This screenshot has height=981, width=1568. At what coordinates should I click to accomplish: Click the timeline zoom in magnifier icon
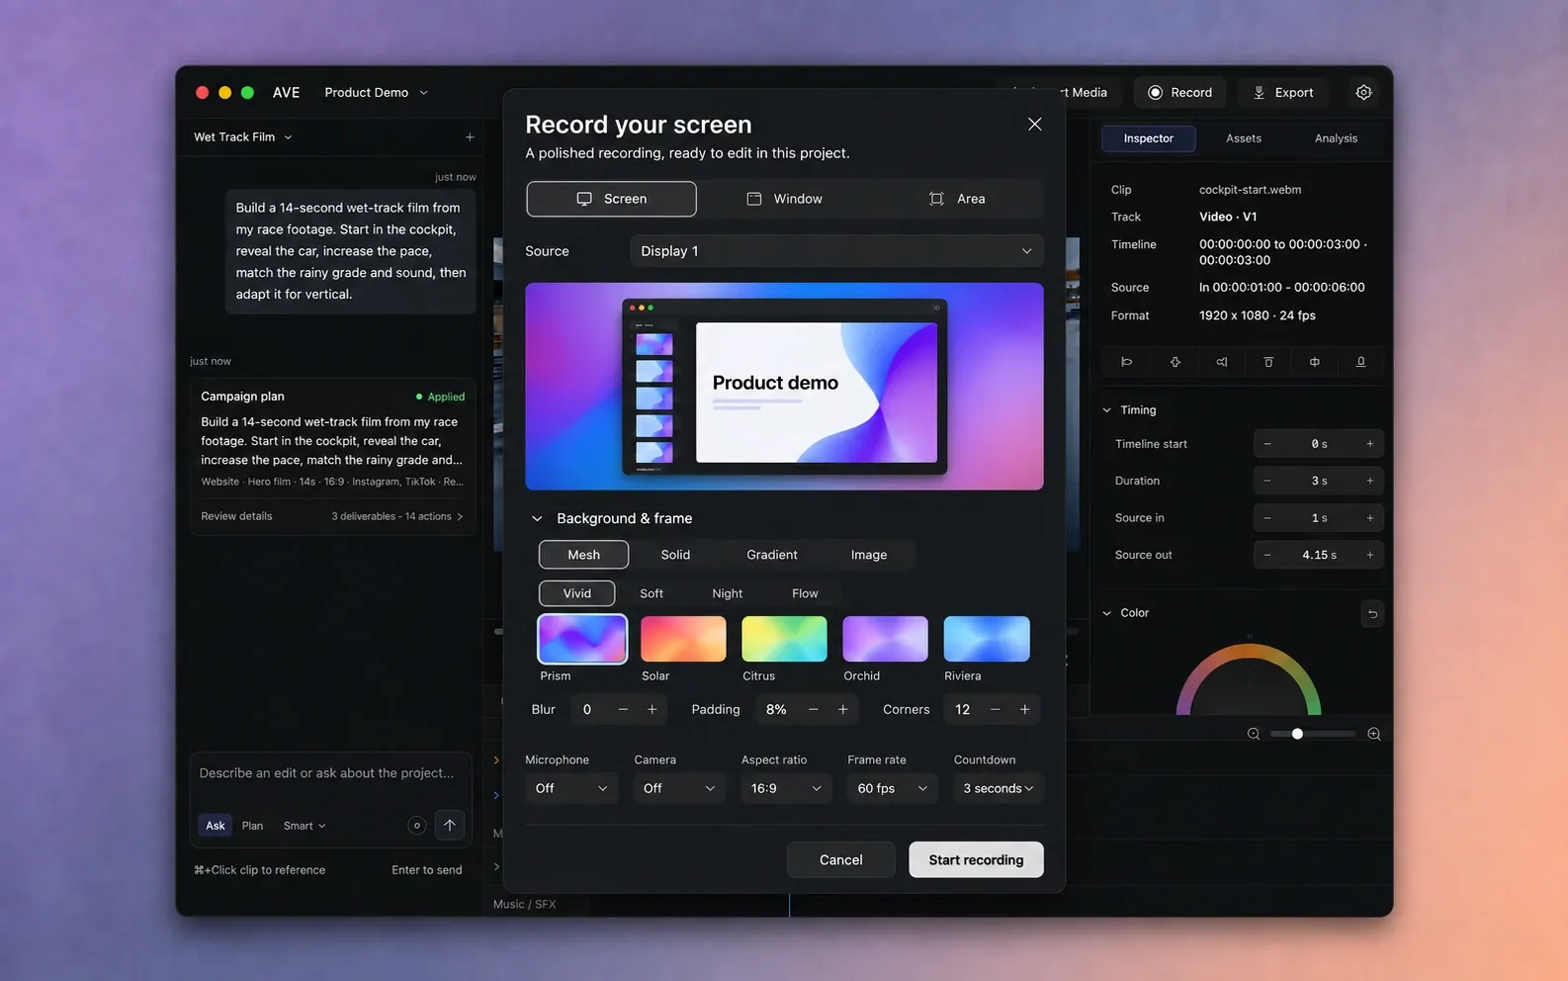point(1374,734)
